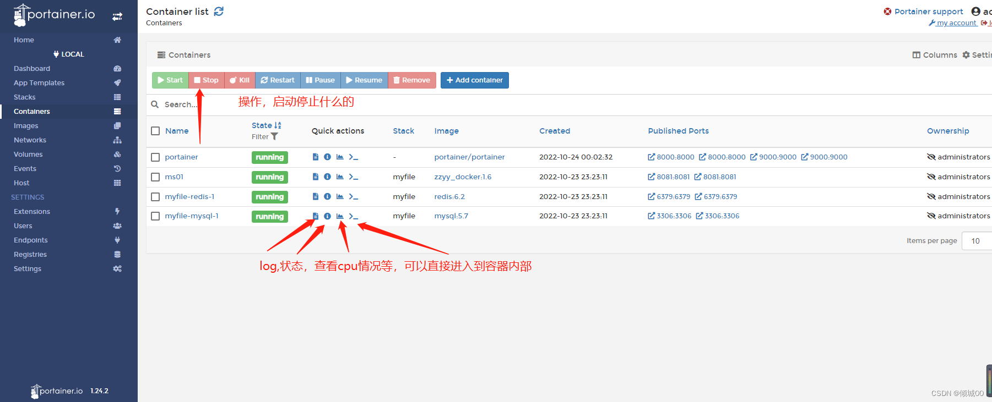Image resolution: width=992 pixels, height=402 pixels.
Task: Toggle the sidebar collapse arrows icon
Action: coord(117,16)
